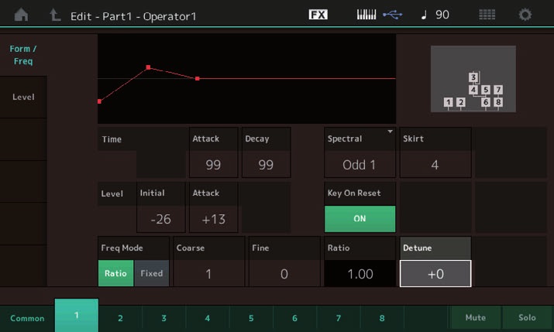This screenshot has width=554, height=332.
Task: Click the envelope decay end point
Action: pos(198,78)
